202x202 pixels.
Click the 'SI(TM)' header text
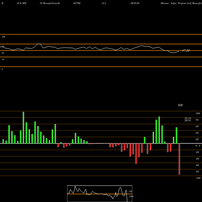point(77,3)
